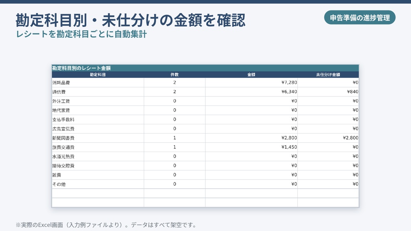Click the 未仕分け金額 cell for 消耗品費
This screenshot has height=231, width=411.
tap(328, 83)
